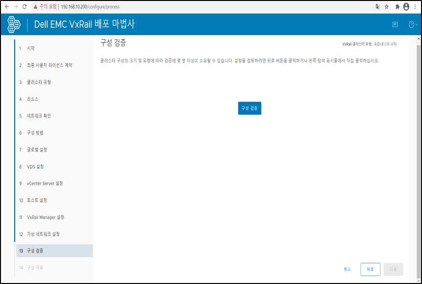Click the 뒤로 back button
422x284 pixels.
point(370,269)
